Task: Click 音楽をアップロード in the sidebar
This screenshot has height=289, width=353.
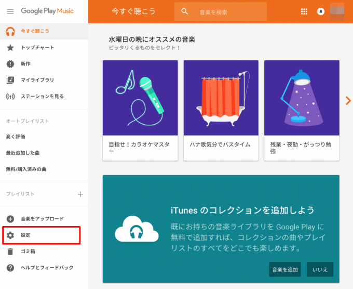Action: (44, 219)
